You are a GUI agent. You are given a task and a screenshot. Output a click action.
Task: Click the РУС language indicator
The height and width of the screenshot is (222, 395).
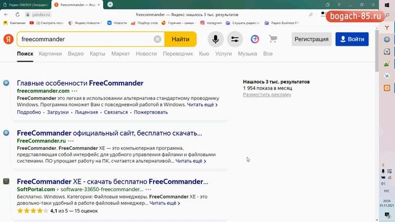pyautogui.click(x=387, y=191)
